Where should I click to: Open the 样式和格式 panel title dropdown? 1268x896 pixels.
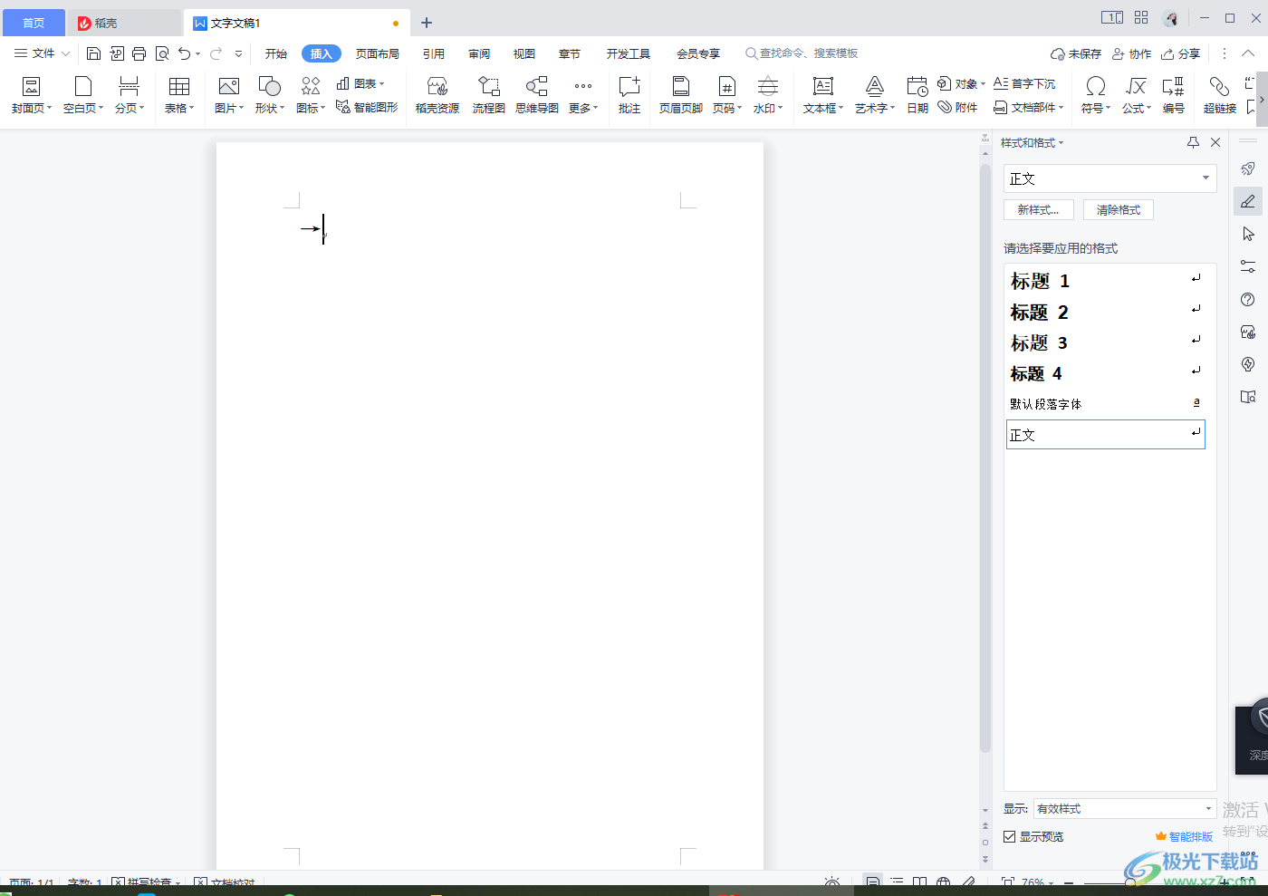pyautogui.click(x=1032, y=142)
